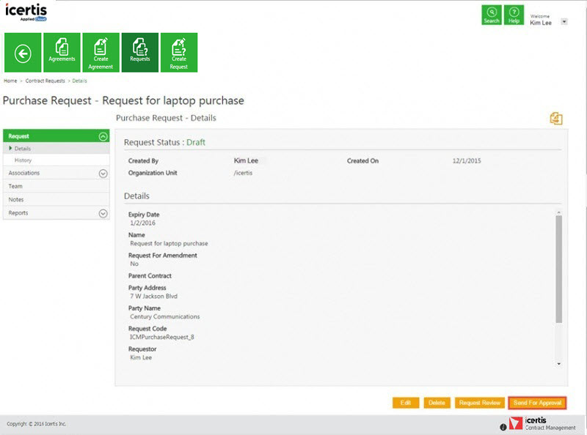Expand the Associations sidebar section

click(x=103, y=174)
